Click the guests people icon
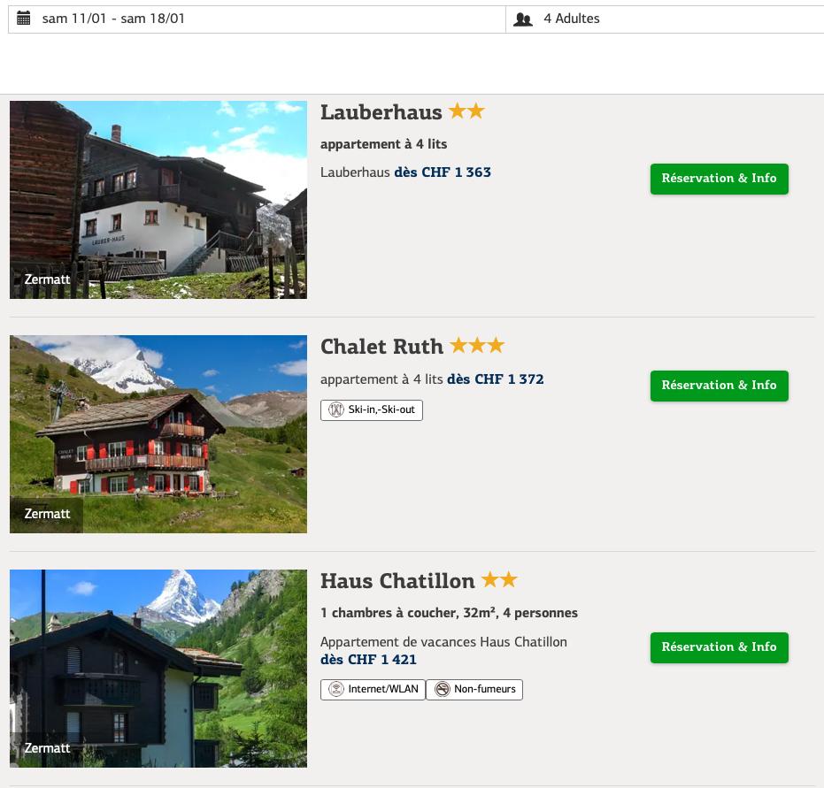 coord(523,19)
